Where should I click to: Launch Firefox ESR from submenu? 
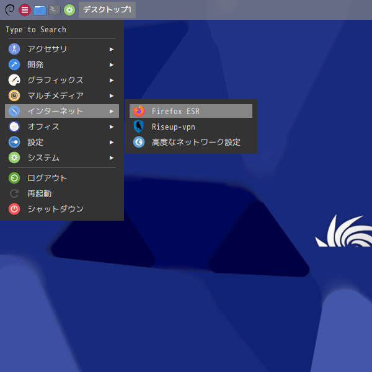191,111
